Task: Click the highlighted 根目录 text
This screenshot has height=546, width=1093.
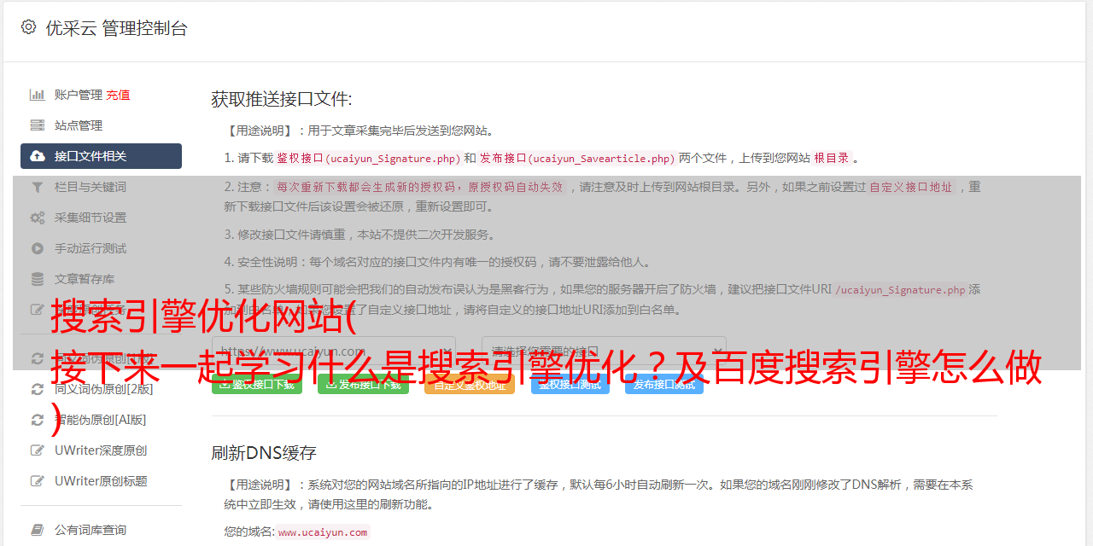Action: pos(832,158)
